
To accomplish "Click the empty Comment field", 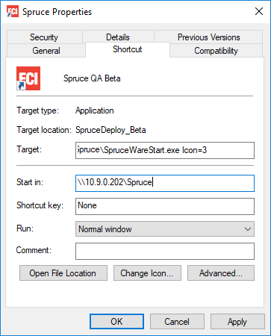I will tap(165, 251).
